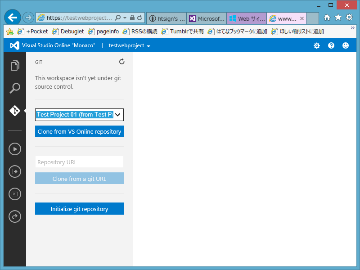This screenshot has height=270, width=360.
Task: Click the browser address bar URL
Action: pos(79,18)
